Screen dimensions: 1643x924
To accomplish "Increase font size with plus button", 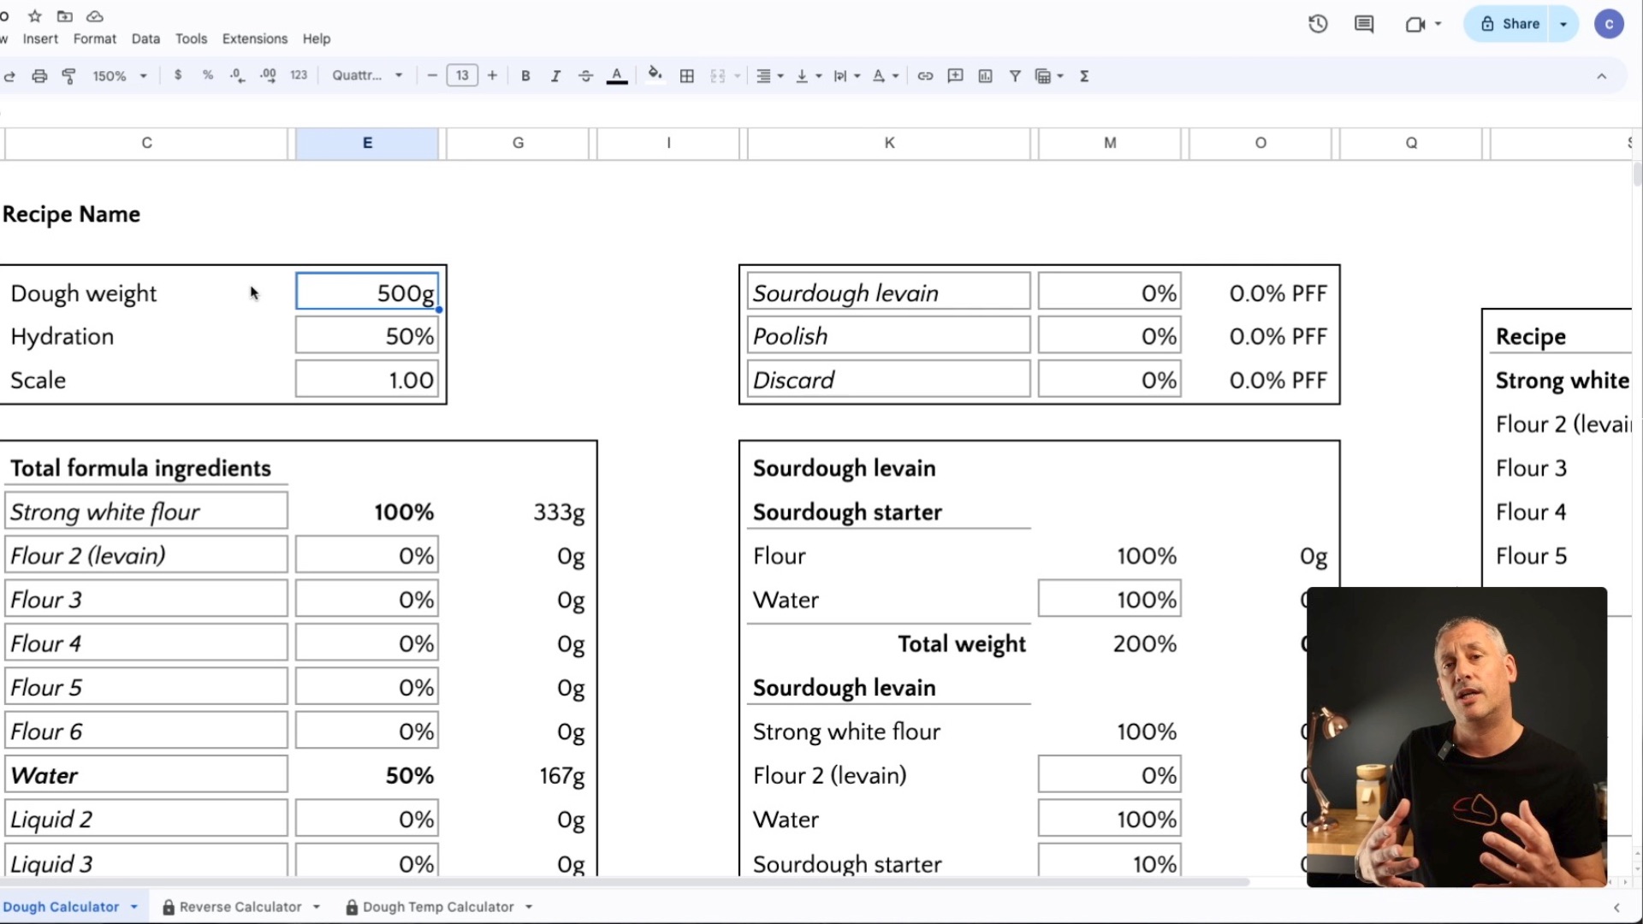I will point(492,76).
